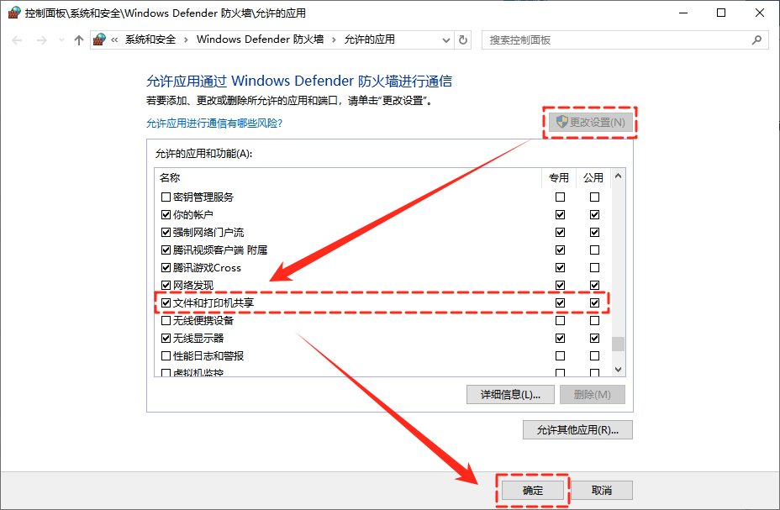Open 允许应用进行通信有哪些风险? link

click(214, 124)
